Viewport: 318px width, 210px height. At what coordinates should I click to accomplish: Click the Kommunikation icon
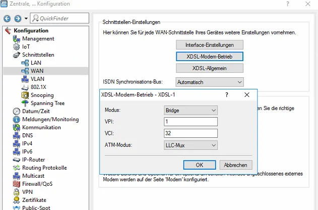(17, 127)
